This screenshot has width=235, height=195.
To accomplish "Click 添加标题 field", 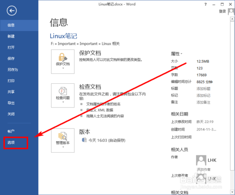I will pyautogui.click(x=204, y=89).
